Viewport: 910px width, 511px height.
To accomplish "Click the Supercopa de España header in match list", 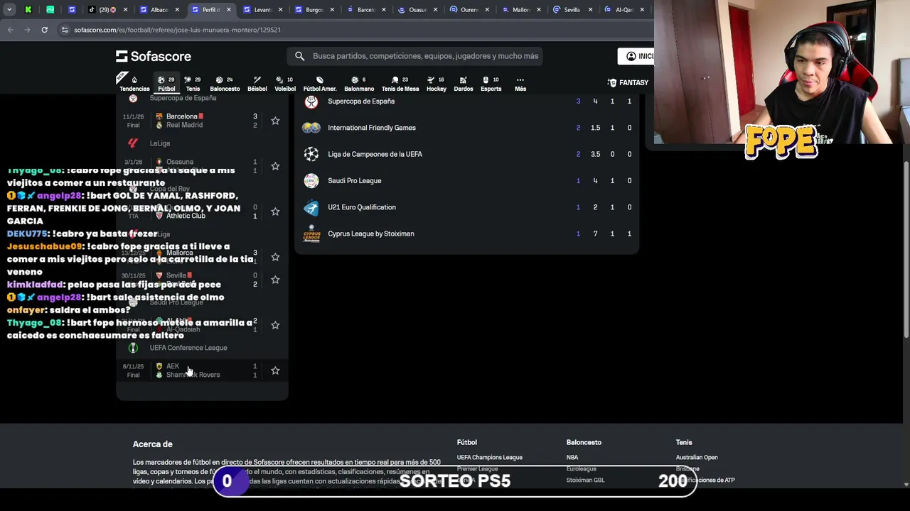I will [183, 98].
